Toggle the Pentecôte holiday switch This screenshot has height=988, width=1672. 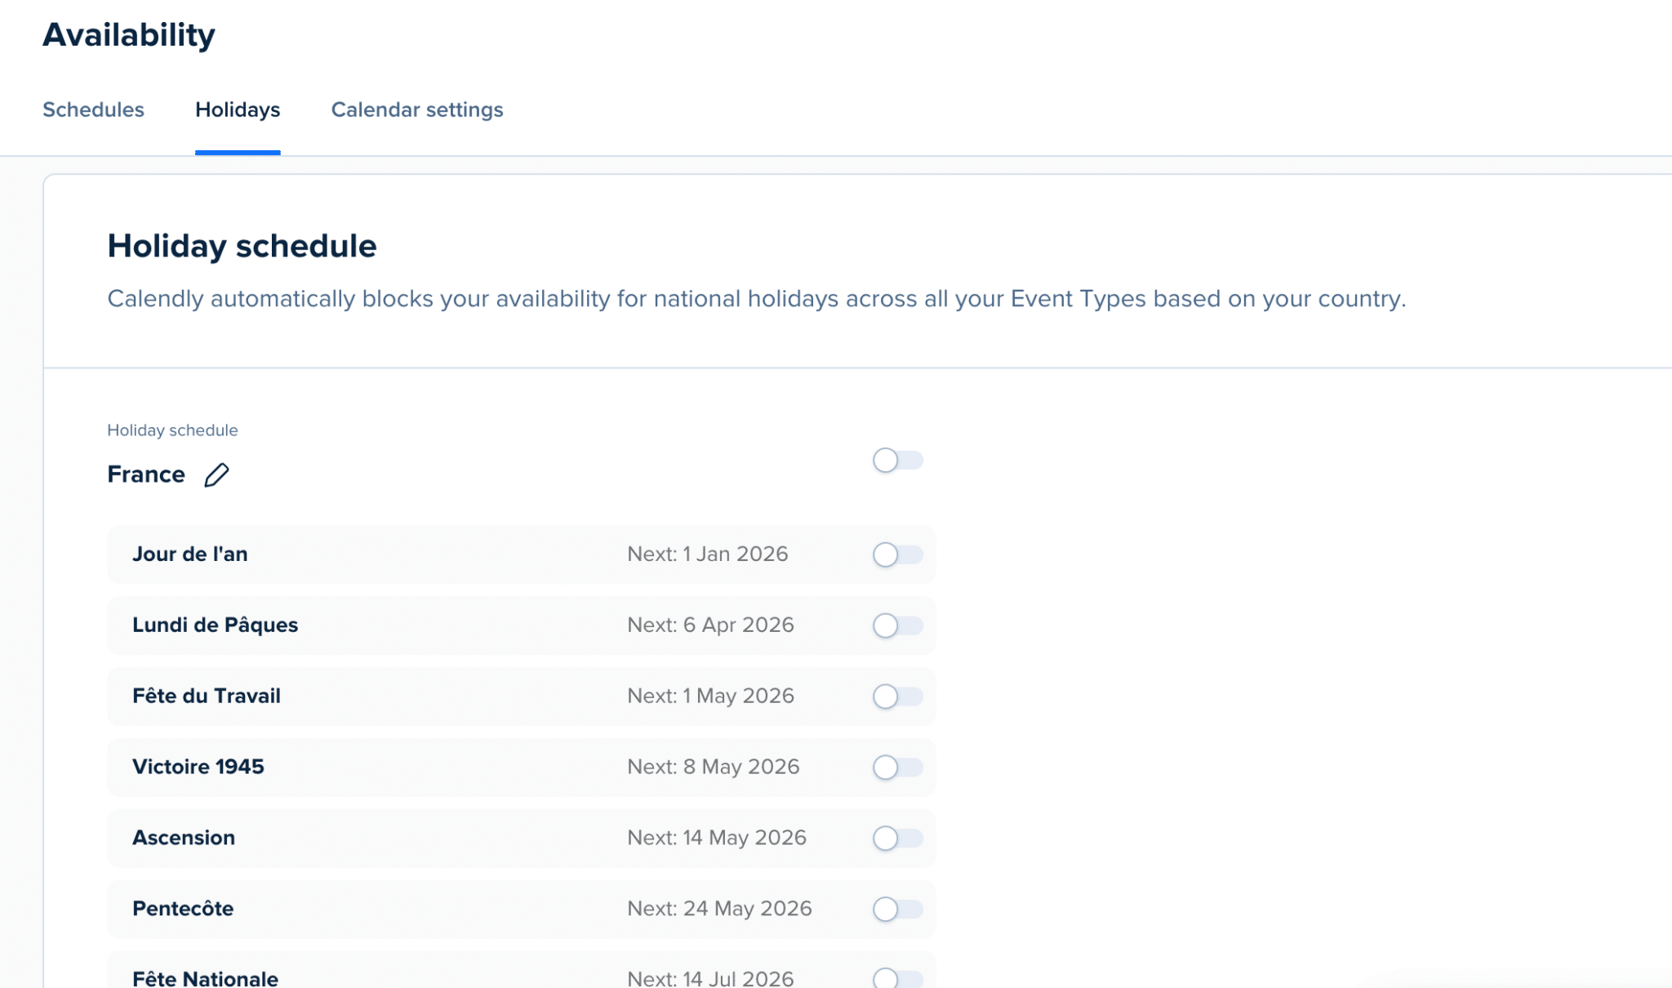point(897,909)
